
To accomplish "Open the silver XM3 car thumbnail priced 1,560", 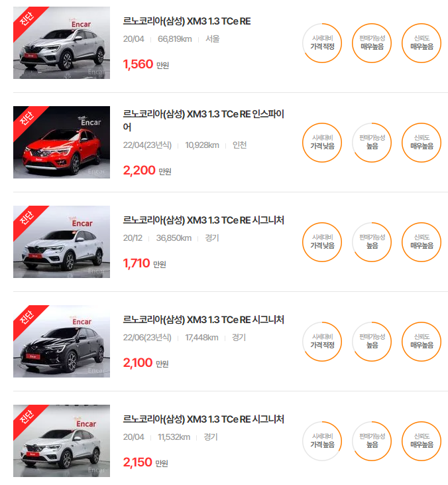I will [62, 42].
